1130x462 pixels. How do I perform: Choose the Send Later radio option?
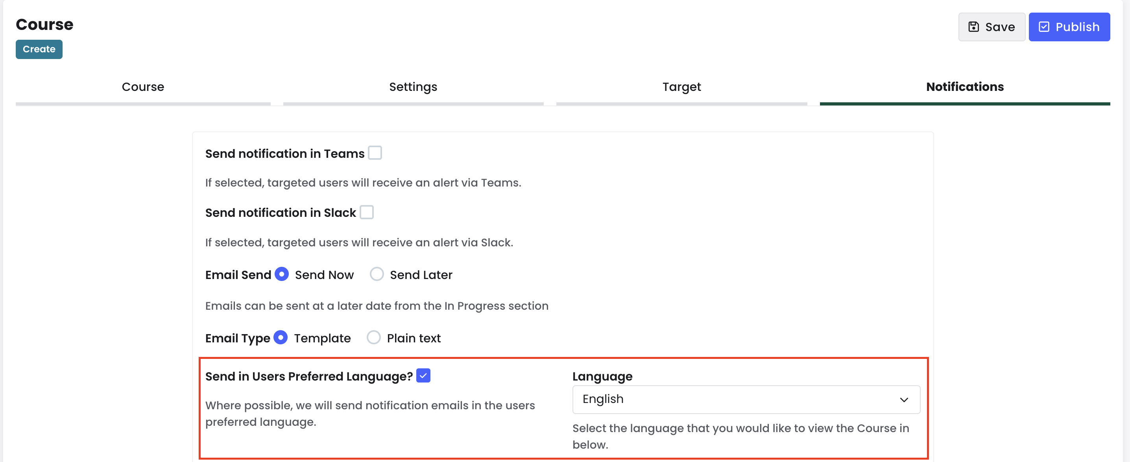(x=377, y=274)
